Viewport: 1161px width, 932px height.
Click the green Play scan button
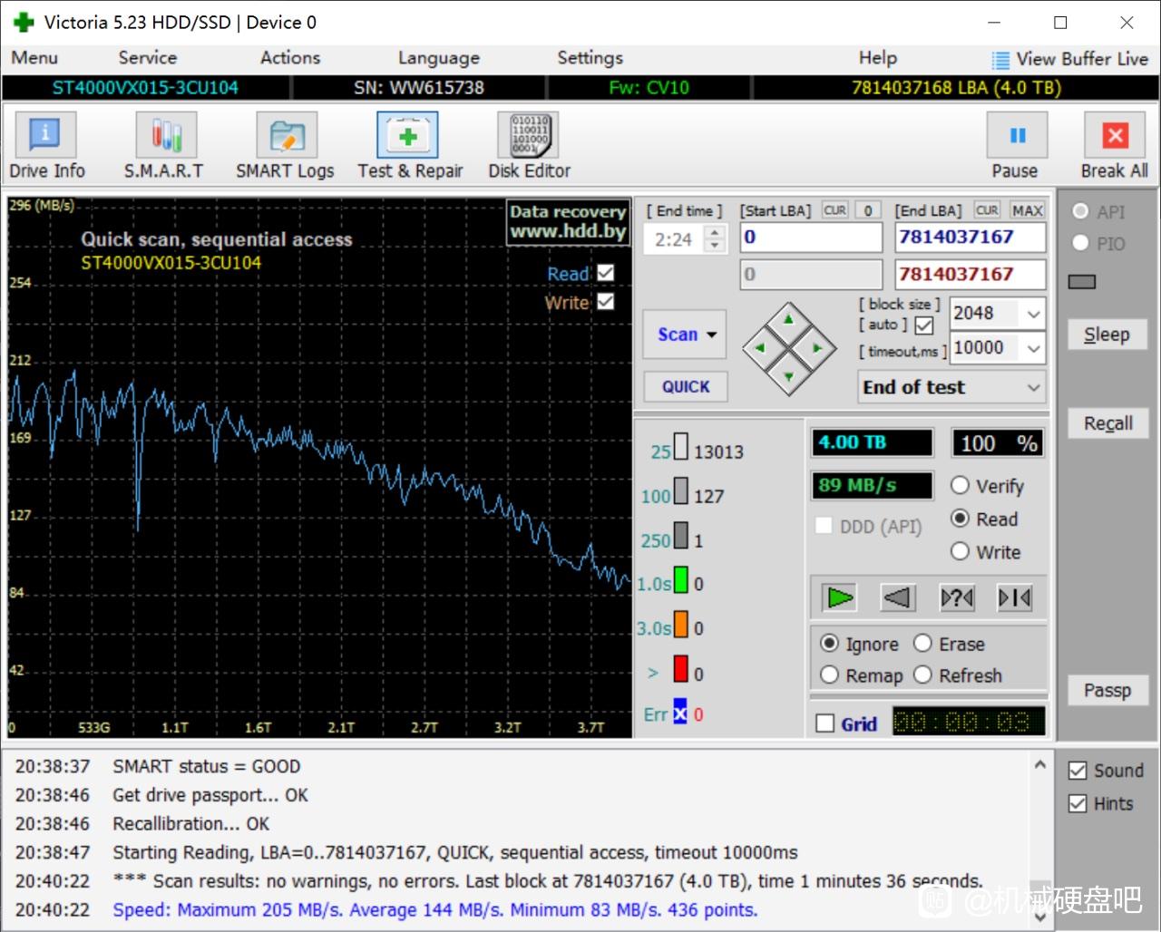841,597
